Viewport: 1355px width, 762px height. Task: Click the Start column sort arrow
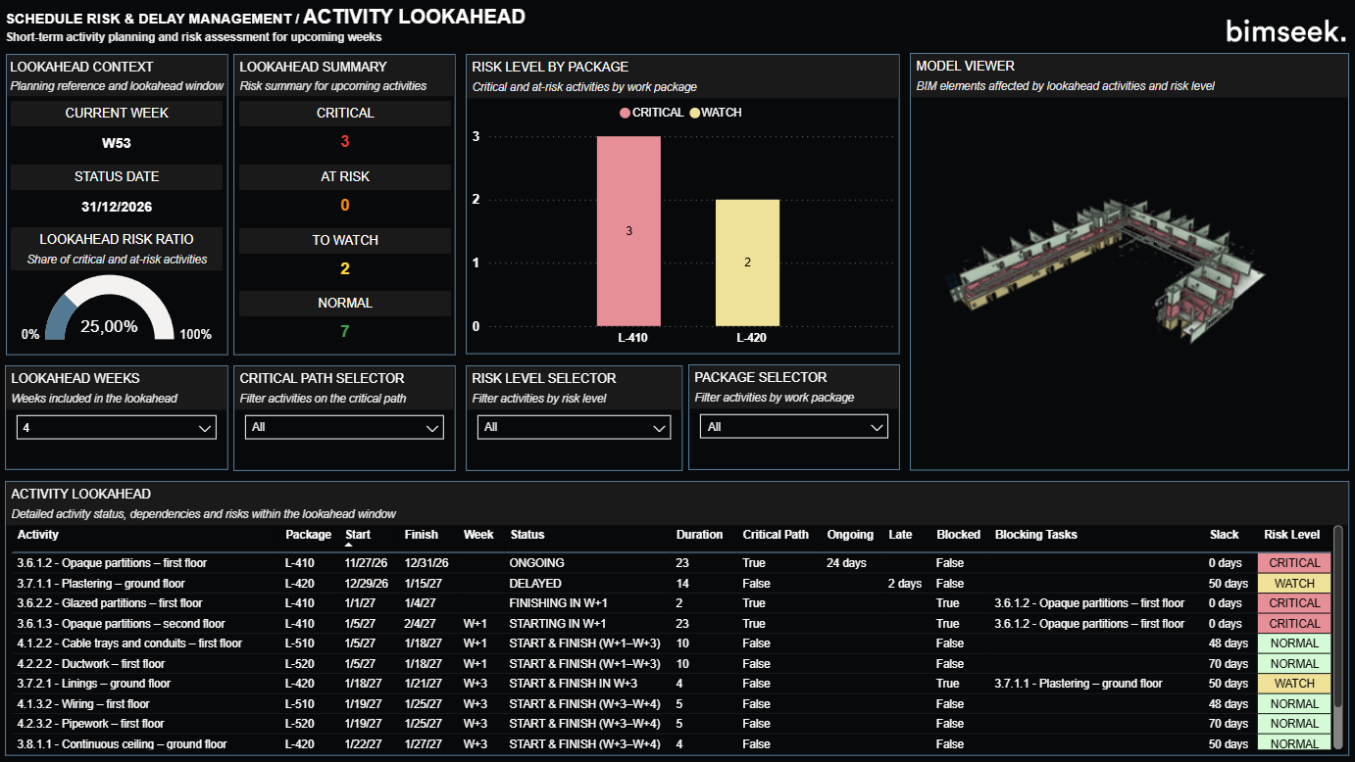coord(350,545)
